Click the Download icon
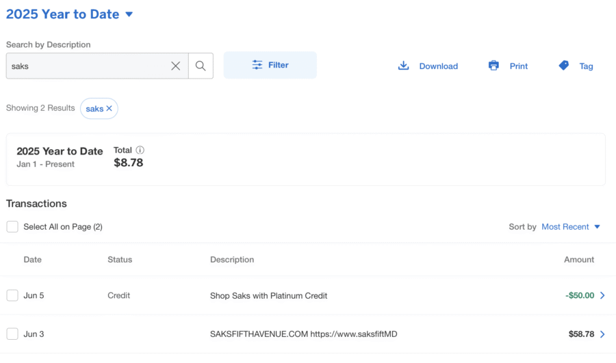 pyautogui.click(x=404, y=66)
